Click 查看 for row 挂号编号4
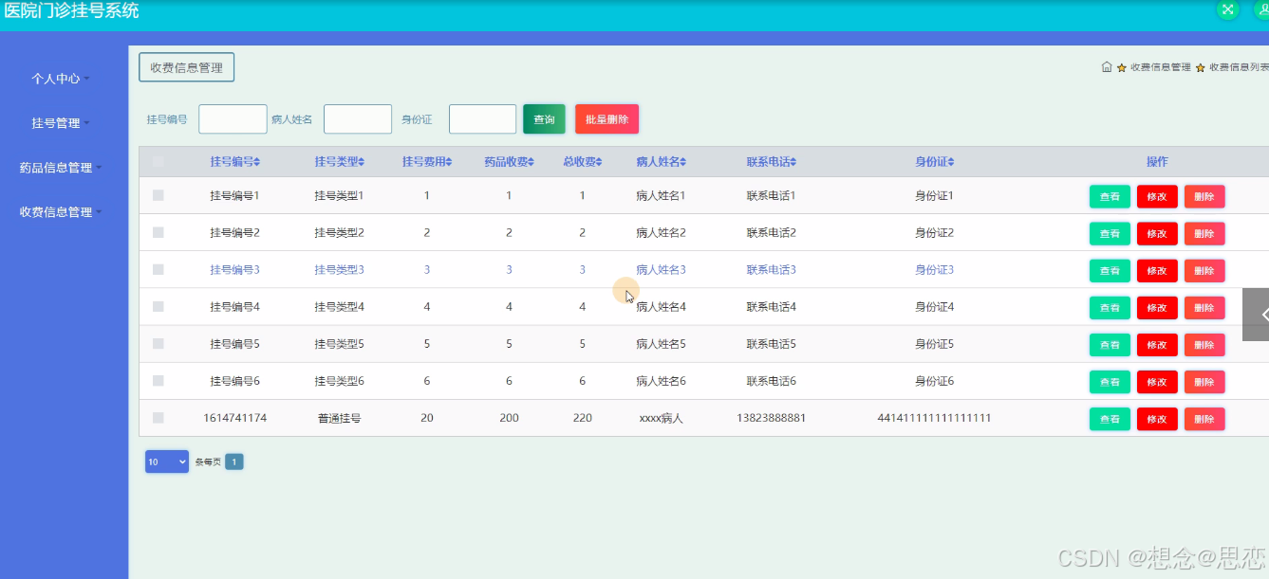 coord(1110,308)
